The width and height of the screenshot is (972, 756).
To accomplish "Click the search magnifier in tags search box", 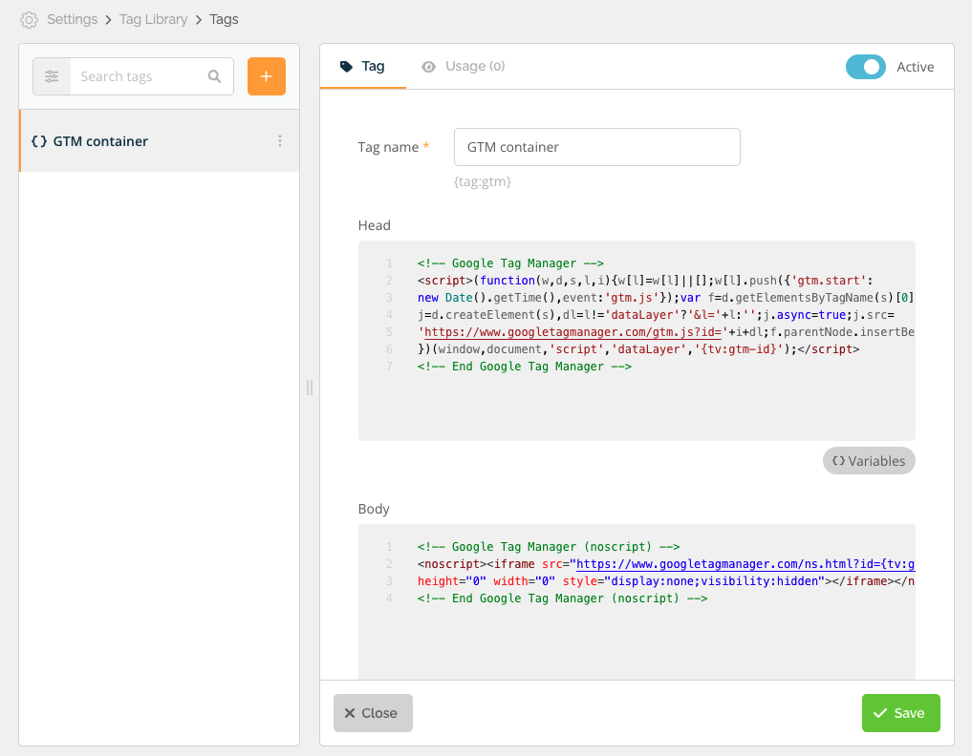I will tap(214, 75).
